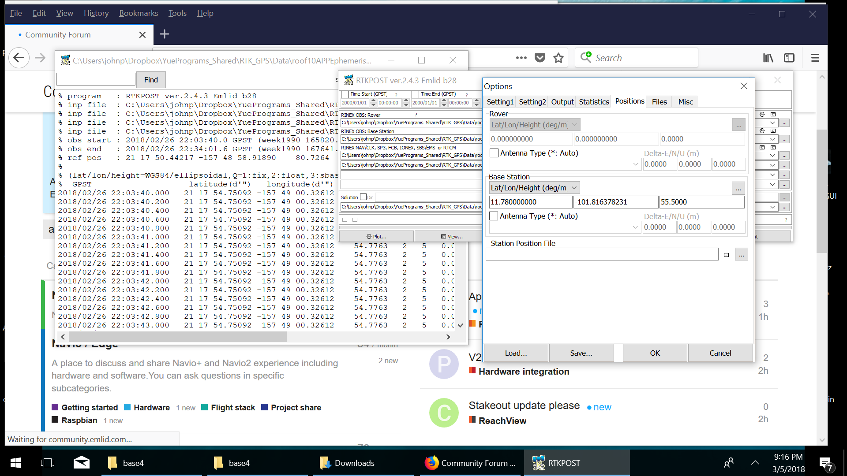This screenshot has width=847, height=476.
Task: View the station position file via its icon
Action: point(726,255)
